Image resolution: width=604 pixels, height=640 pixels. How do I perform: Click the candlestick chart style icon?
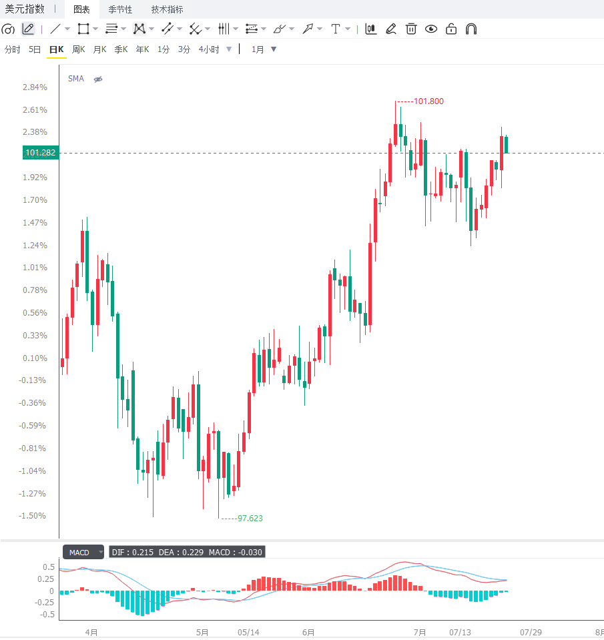coord(370,29)
